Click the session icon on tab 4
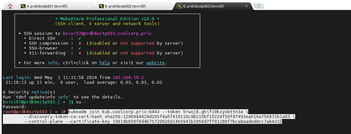Screen dimensions: 351x134 click(23, 6)
